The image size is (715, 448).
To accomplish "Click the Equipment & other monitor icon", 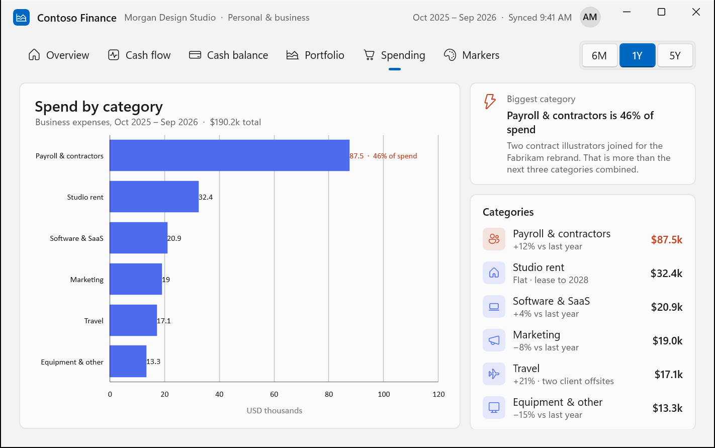I will click(494, 408).
